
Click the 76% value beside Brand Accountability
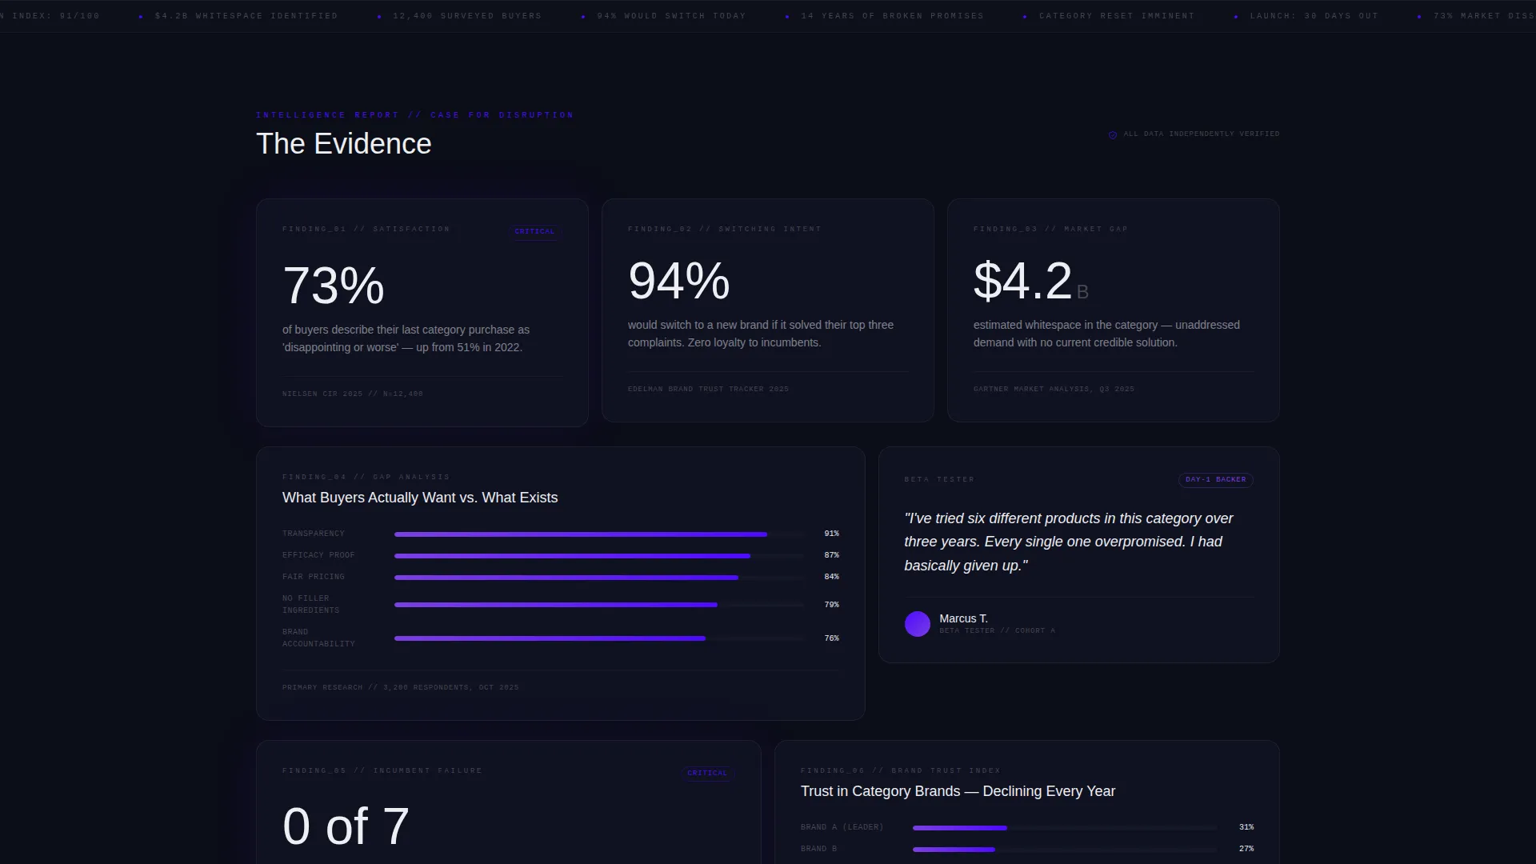click(832, 638)
